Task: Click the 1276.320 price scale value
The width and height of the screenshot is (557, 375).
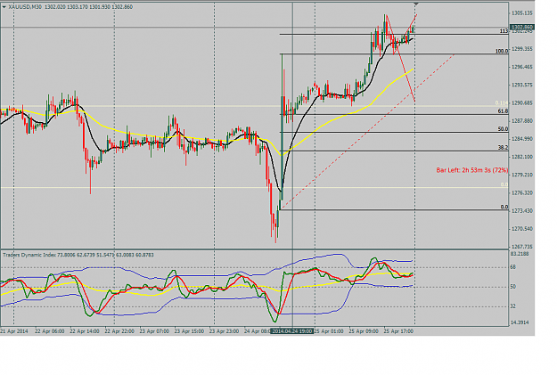Action: (522, 192)
